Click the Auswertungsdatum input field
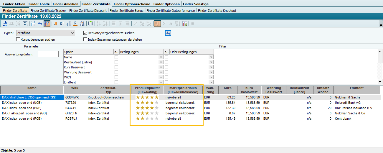The height and width of the screenshot is (153, 383). (x=48, y=54)
